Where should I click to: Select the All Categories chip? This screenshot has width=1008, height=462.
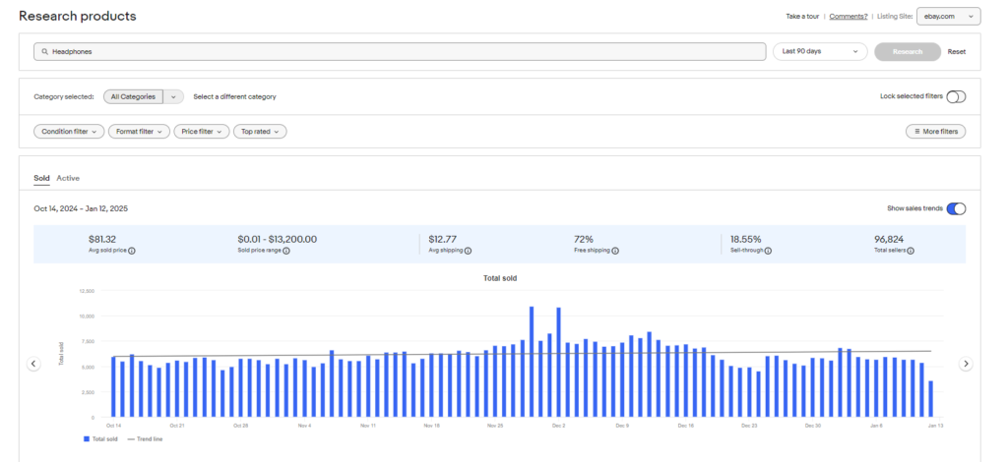pyautogui.click(x=133, y=97)
